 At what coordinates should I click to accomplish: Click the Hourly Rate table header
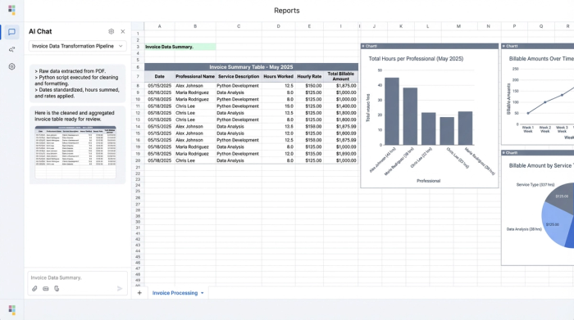(309, 76)
